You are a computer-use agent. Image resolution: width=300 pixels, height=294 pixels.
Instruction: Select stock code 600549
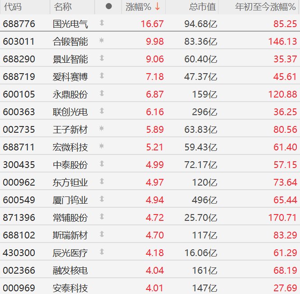click(x=19, y=200)
